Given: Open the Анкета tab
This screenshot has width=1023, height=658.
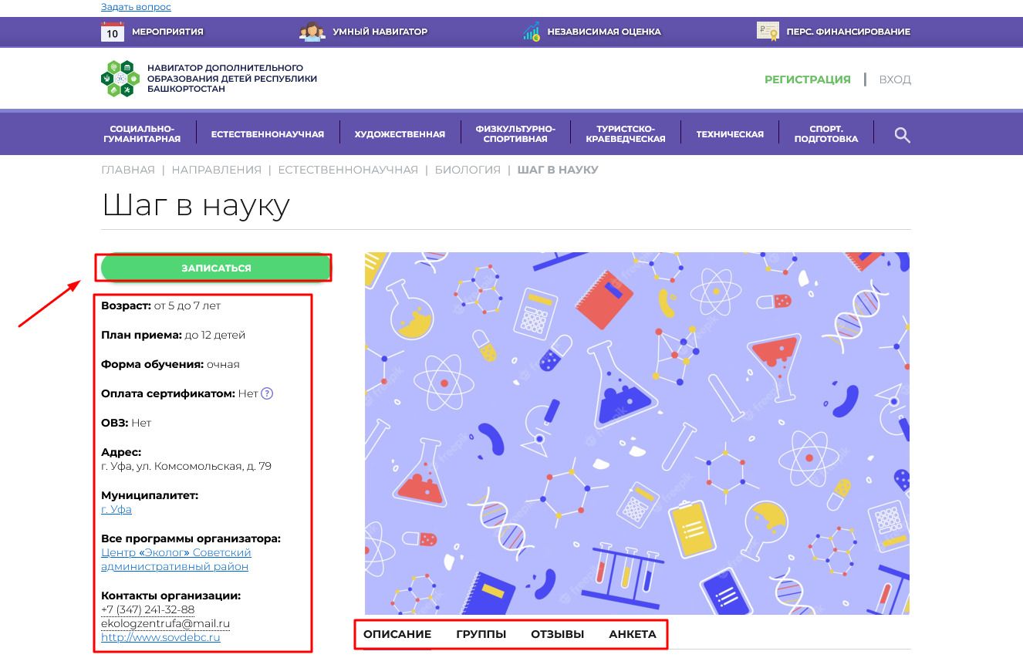Looking at the screenshot, I should (632, 634).
